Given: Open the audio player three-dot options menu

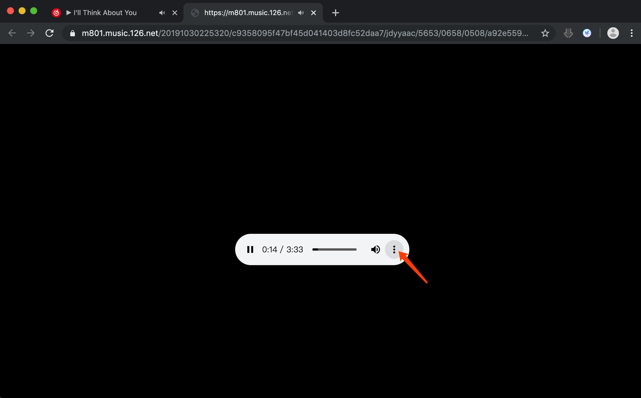Looking at the screenshot, I should point(394,249).
